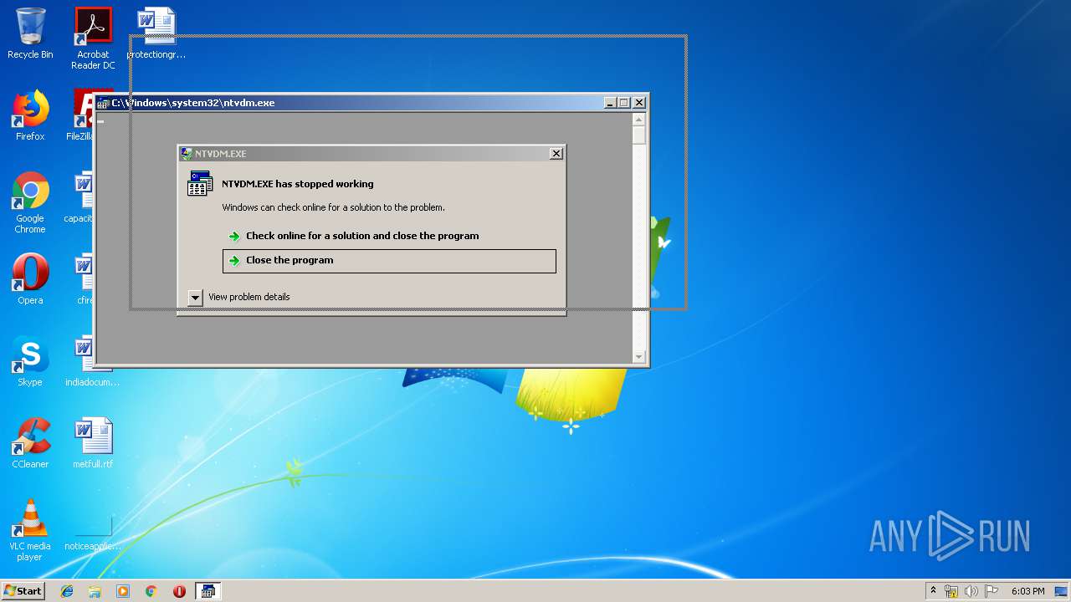Maximize the ntvdm.exe console window
This screenshot has height=602, width=1071.
[x=624, y=103]
